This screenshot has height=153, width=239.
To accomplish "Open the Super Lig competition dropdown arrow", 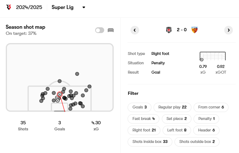I will [x=84, y=7].
